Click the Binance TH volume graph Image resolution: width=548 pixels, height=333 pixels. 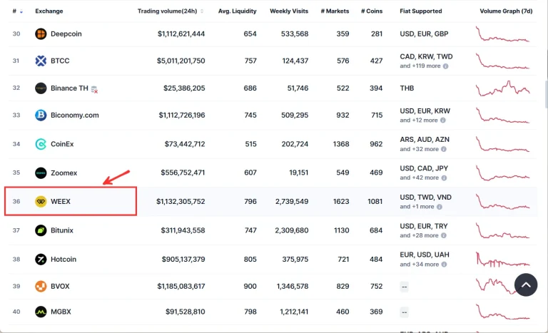(502, 88)
